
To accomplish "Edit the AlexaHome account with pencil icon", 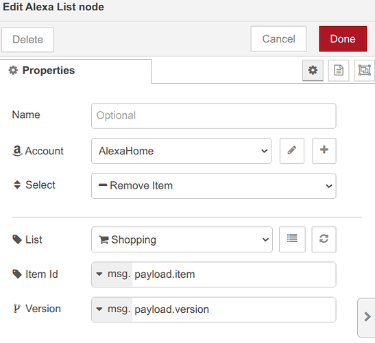I will 292,151.
